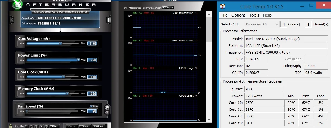Click the Revision value 'D2'
The height and width of the screenshot is (128, 331).
point(256,66)
